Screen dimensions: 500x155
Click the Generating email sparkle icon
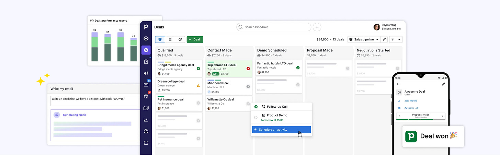[57, 115]
